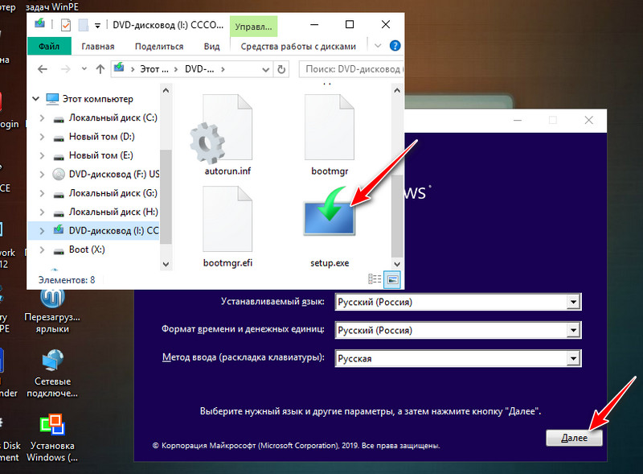
Task: Open the quick access toolbar customize dropdown
Action: click(97, 26)
